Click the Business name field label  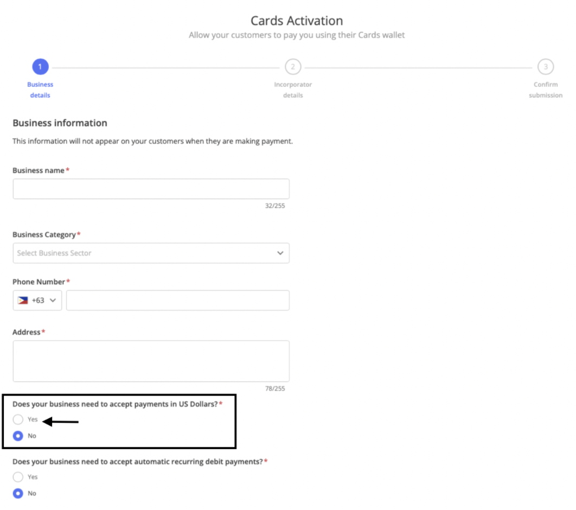tap(39, 170)
